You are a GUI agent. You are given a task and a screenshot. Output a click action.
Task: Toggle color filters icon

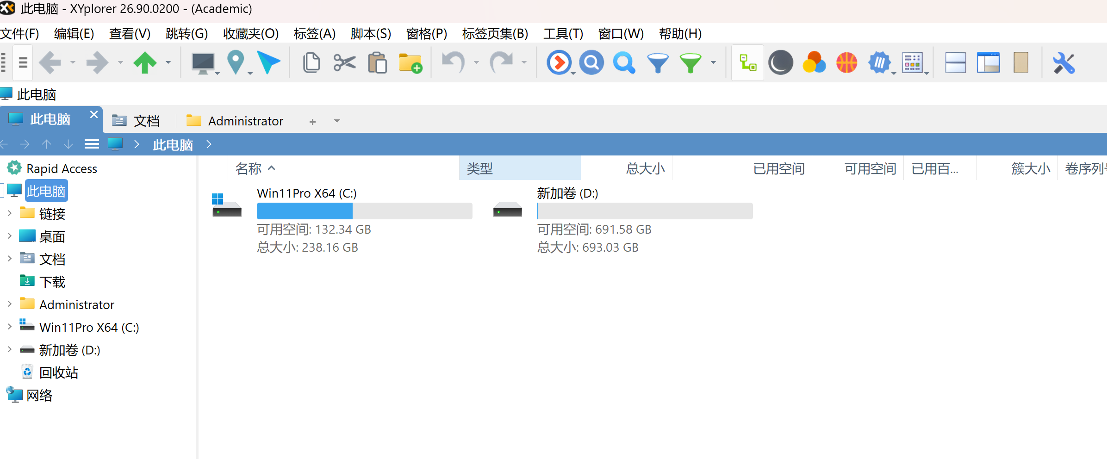click(x=814, y=62)
